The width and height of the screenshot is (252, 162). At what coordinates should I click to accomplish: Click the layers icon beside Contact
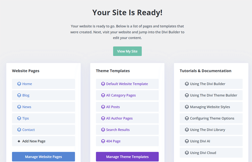(19, 130)
